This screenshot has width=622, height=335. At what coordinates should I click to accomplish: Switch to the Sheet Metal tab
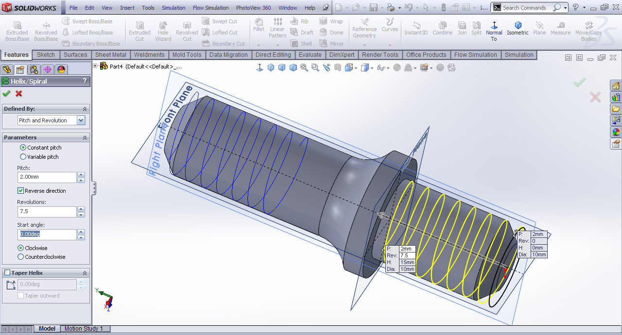click(x=110, y=55)
